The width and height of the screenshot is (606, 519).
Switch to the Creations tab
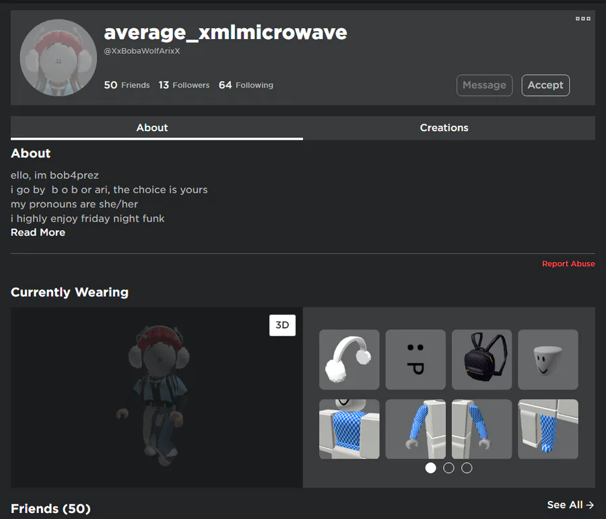[449, 128]
